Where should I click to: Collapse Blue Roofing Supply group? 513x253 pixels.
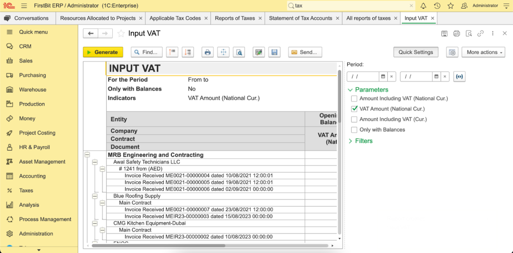click(95, 196)
